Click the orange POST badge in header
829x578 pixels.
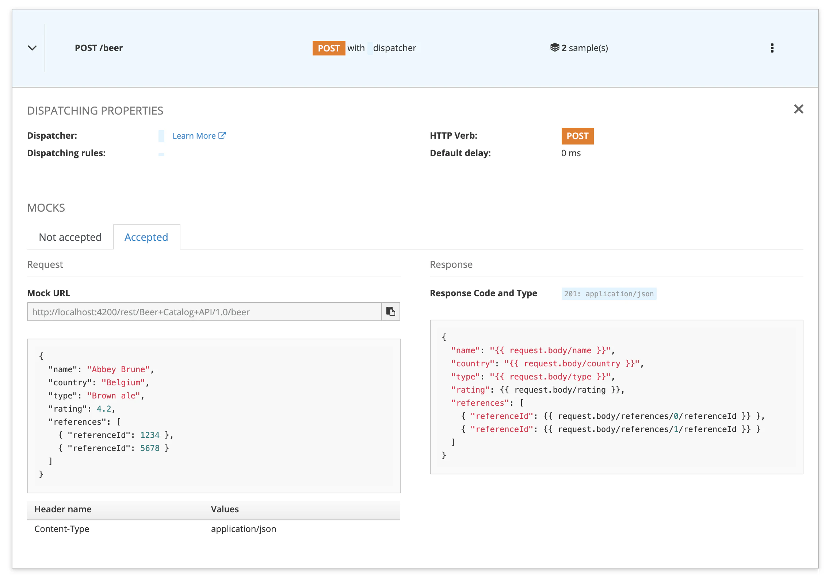click(328, 48)
